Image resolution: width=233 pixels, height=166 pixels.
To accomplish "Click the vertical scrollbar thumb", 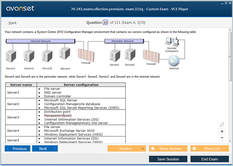I will tap(230, 56).
